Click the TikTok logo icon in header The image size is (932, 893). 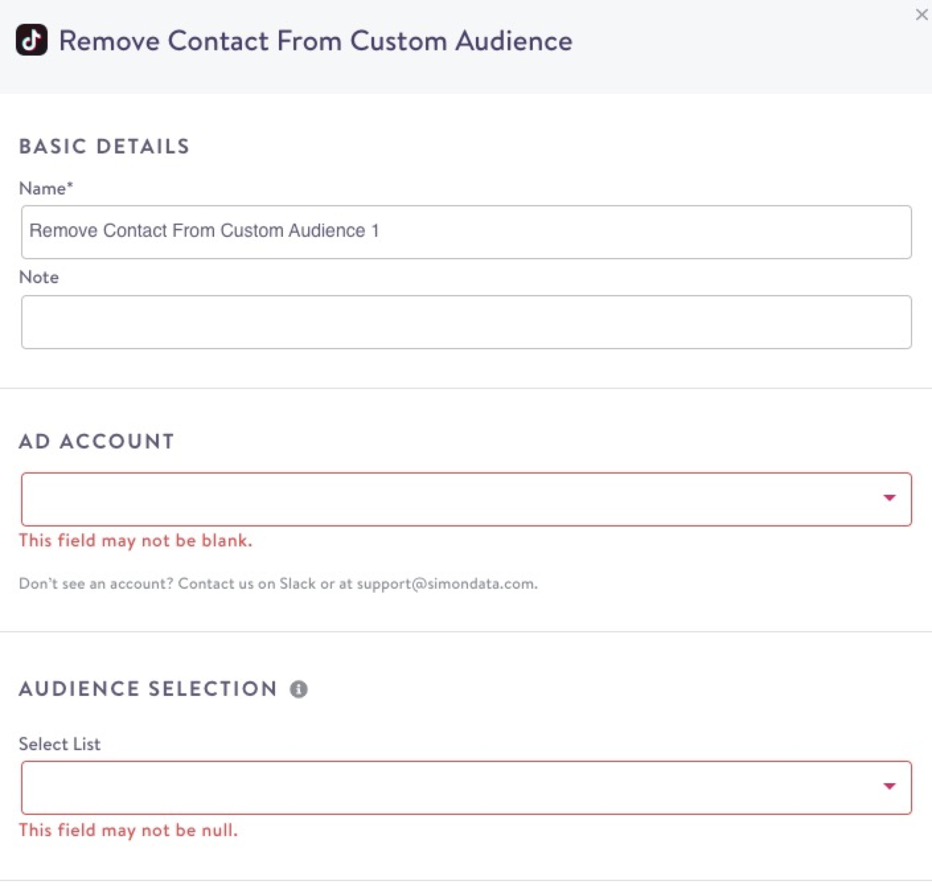[x=31, y=40]
